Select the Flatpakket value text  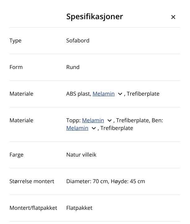click(79, 208)
